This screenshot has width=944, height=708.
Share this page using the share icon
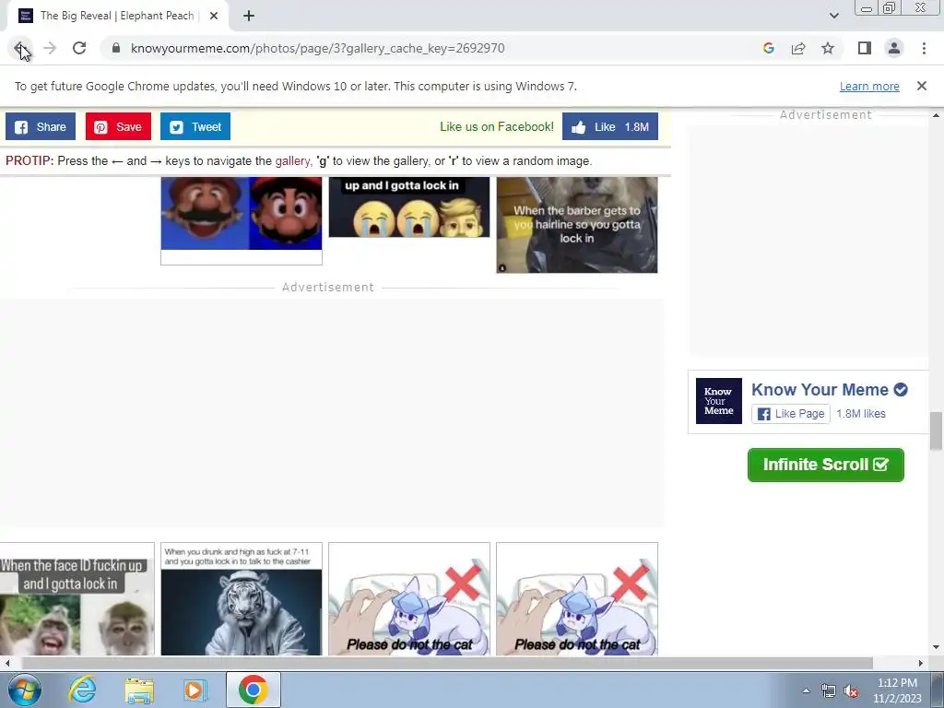pos(798,48)
